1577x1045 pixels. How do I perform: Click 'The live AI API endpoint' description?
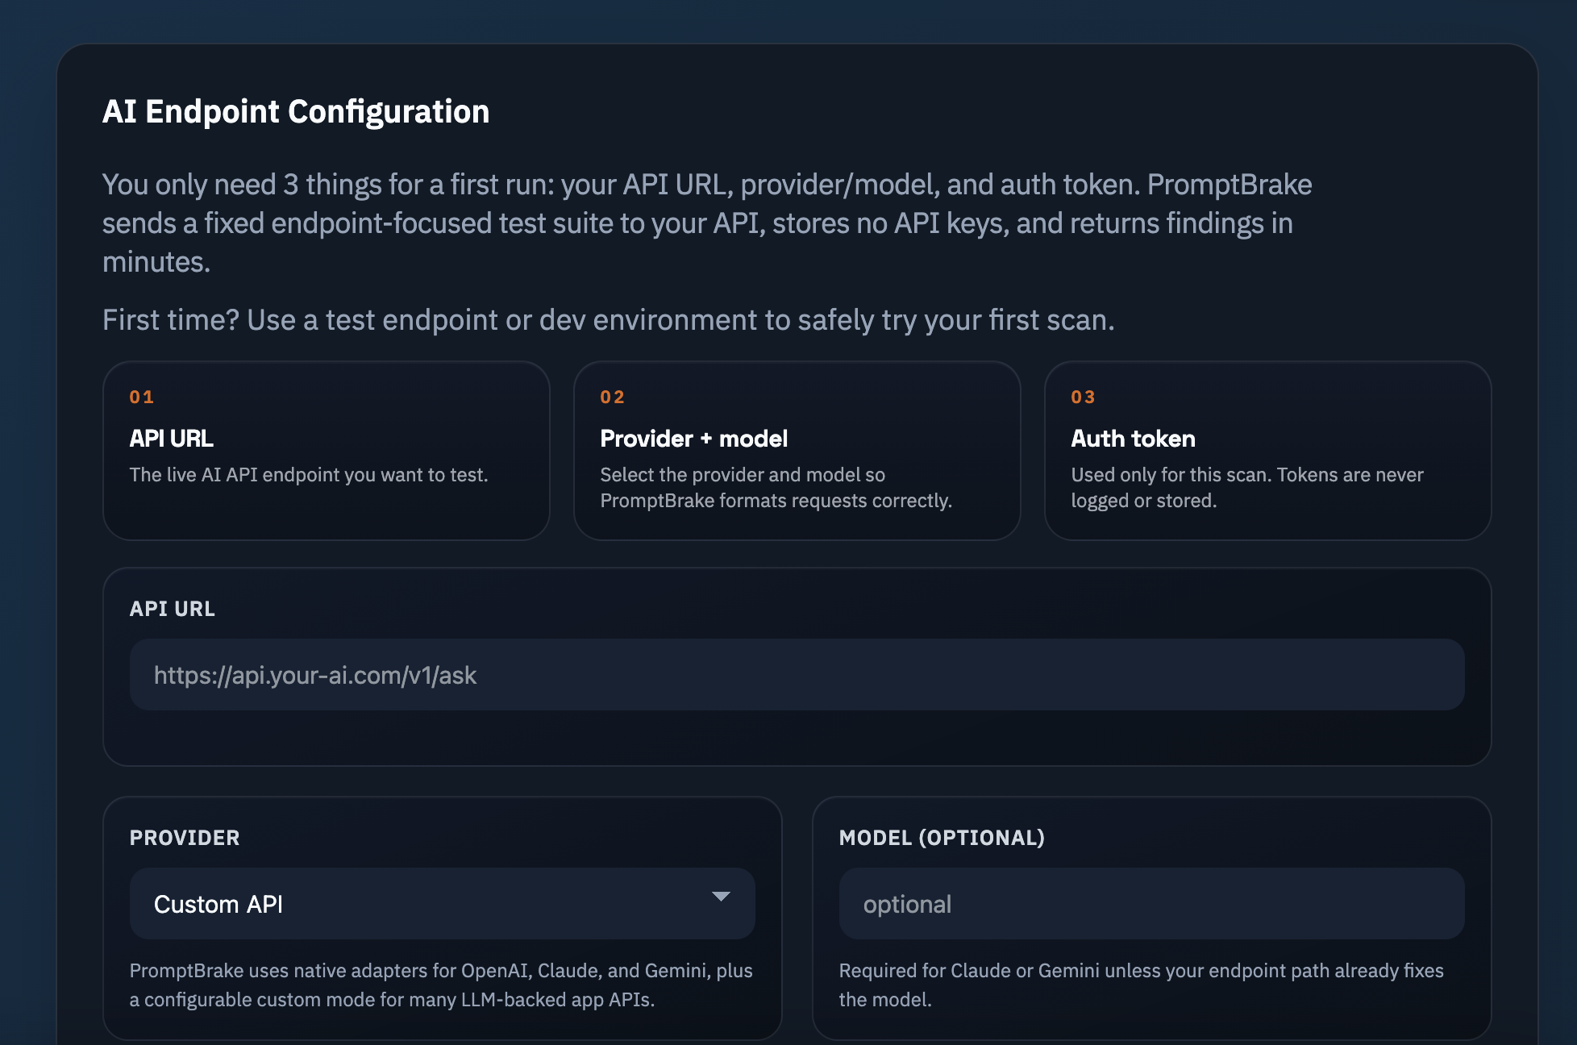coord(309,475)
